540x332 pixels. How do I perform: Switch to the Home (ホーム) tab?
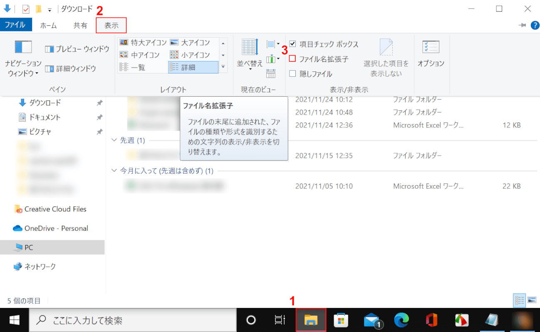(48, 25)
